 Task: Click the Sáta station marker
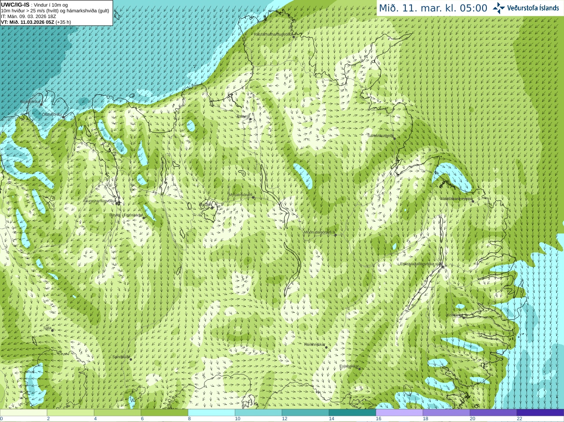point(52,330)
